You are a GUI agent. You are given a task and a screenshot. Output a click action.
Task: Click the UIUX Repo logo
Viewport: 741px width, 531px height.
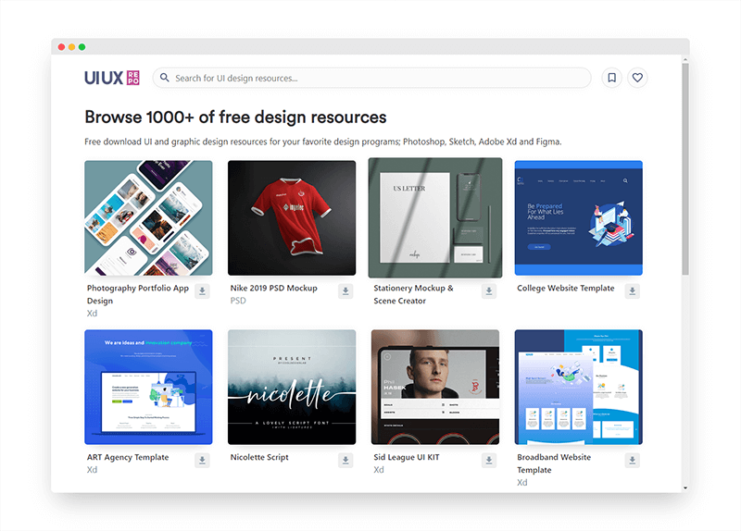coord(112,78)
